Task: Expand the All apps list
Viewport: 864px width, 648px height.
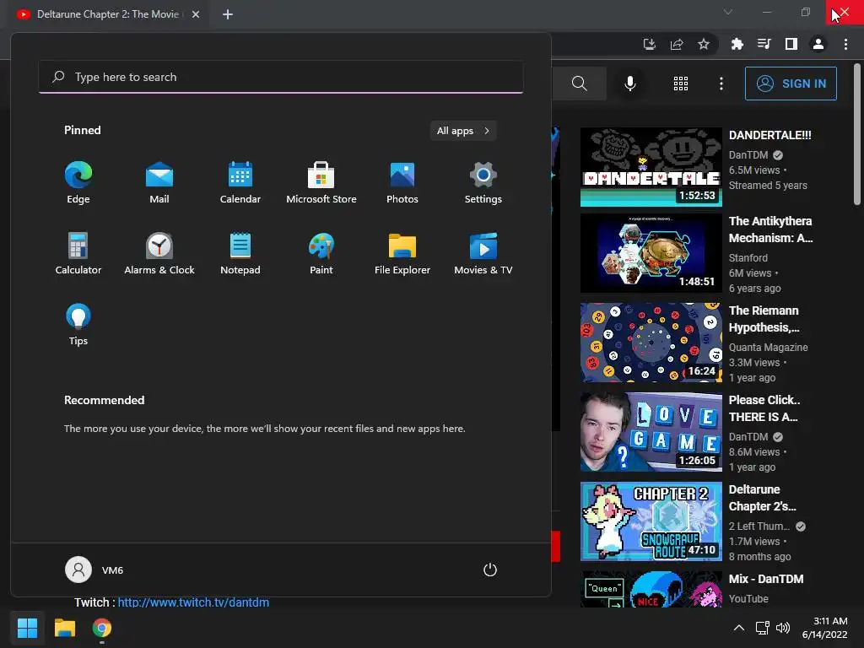Action: 463,131
